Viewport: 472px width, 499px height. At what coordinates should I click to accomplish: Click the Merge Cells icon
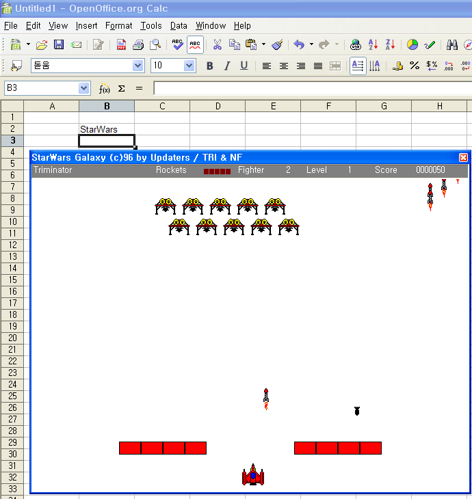335,66
